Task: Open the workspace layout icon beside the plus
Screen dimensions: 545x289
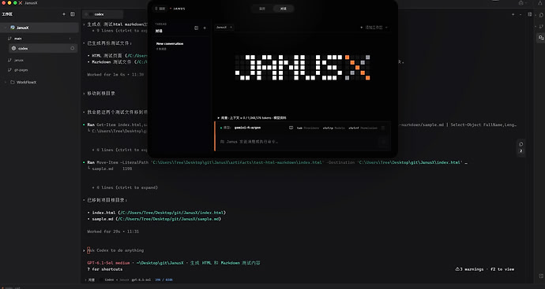Action: [73, 14]
